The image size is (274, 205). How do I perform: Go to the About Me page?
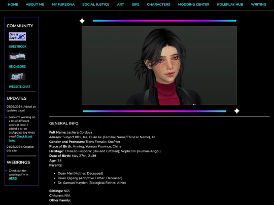click(x=35, y=5)
